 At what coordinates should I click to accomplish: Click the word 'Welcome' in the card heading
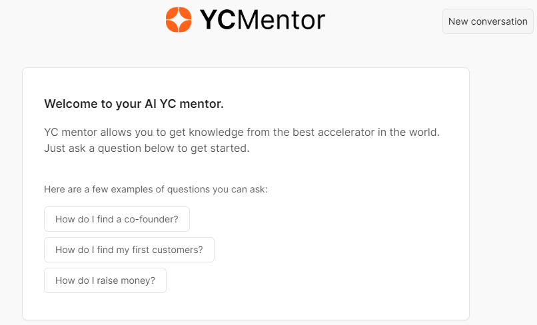coord(71,104)
